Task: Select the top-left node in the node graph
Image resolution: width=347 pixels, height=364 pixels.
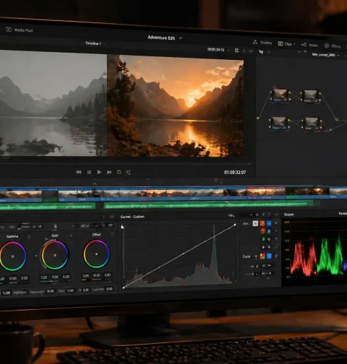Action: coord(280,95)
